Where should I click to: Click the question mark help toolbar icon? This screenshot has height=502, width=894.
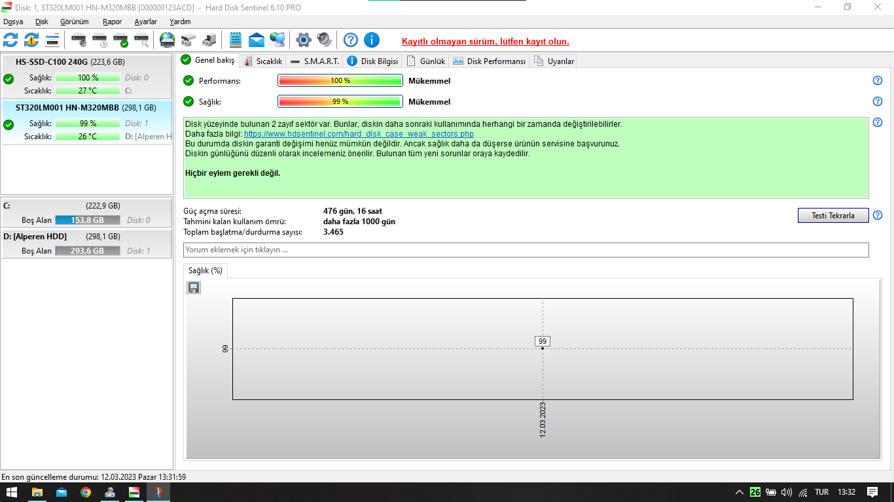click(x=351, y=40)
